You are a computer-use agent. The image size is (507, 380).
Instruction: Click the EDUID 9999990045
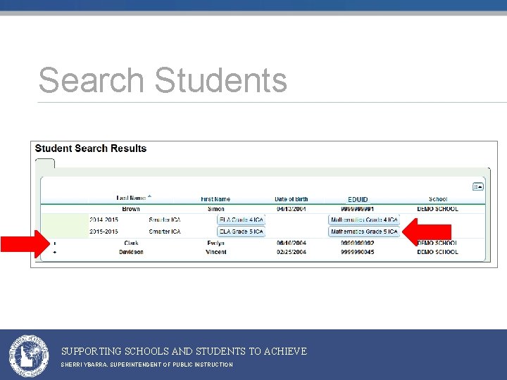357,252
